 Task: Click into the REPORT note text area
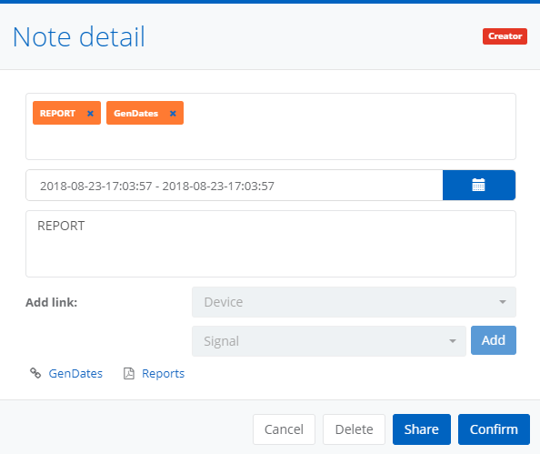tap(271, 244)
